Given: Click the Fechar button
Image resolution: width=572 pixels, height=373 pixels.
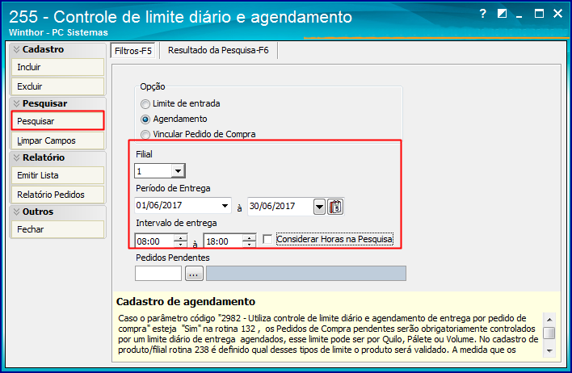Looking at the screenshot, I should (x=57, y=229).
